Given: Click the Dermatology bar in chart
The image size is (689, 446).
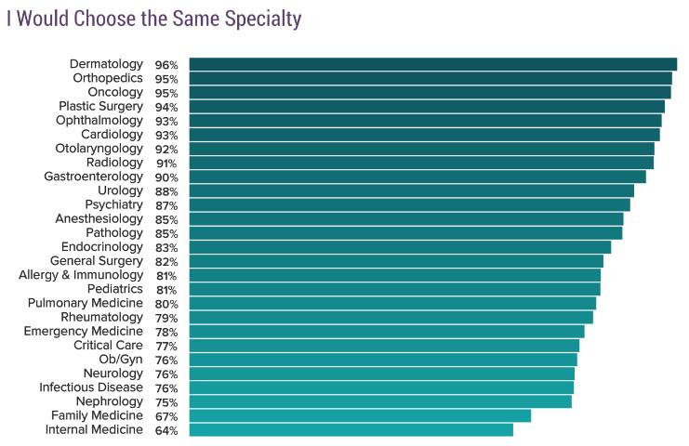Looking at the screenshot, I should point(432,64).
